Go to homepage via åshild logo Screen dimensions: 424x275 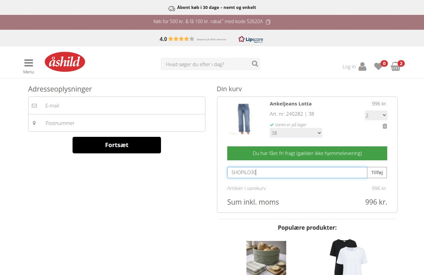65,62
